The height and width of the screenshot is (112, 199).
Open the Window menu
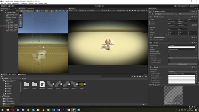[41, 3]
